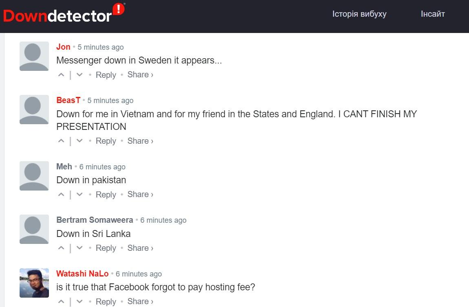Image resolution: width=469 pixels, height=307 pixels.
Task: Click Watashi NaLo's avatar photo
Action: click(34, 283)
